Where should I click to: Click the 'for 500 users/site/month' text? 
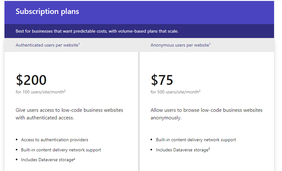(175, 92)
